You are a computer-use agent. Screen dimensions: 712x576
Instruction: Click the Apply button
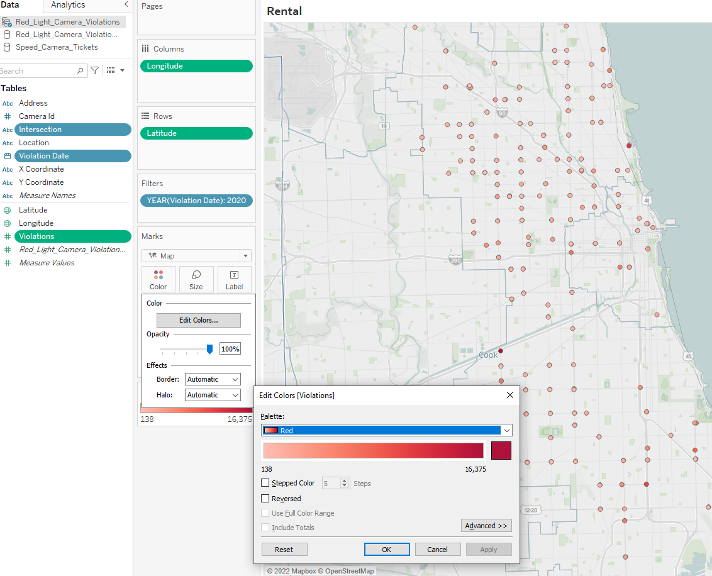tap(489, 549)
